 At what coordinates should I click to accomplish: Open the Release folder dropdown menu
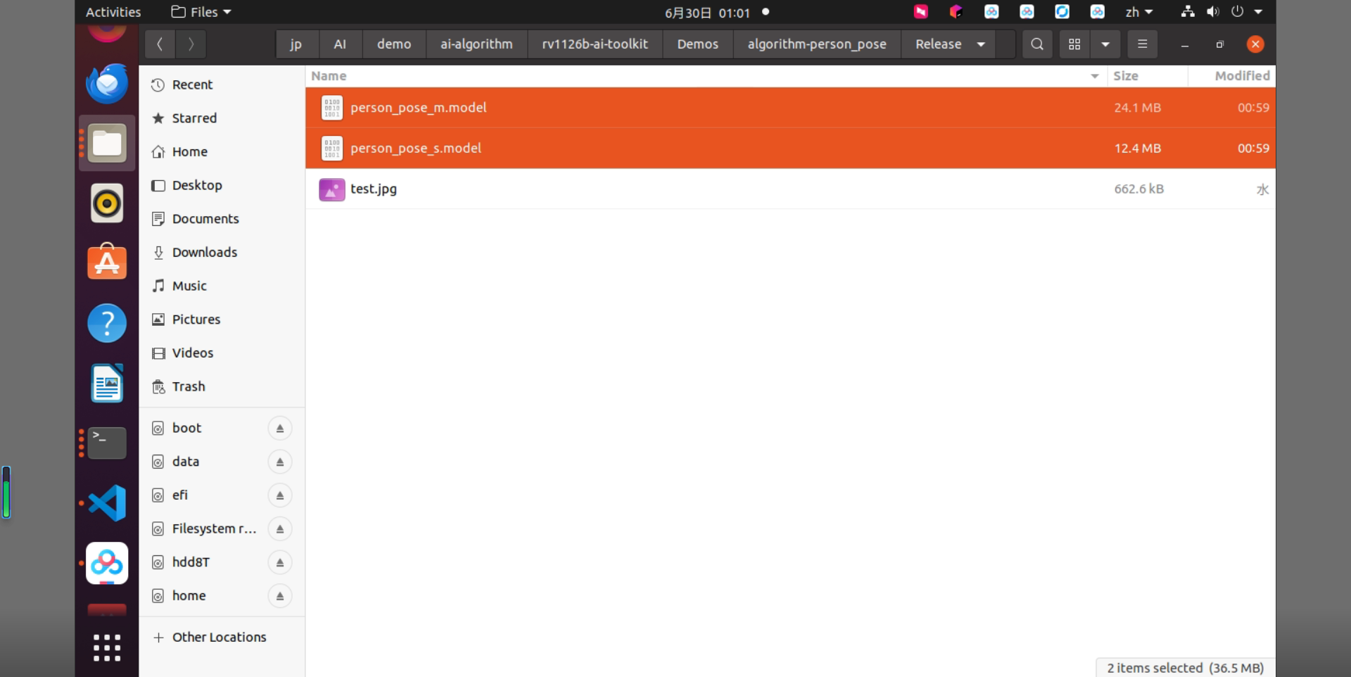pyautogui.click(x=980, y=44)
